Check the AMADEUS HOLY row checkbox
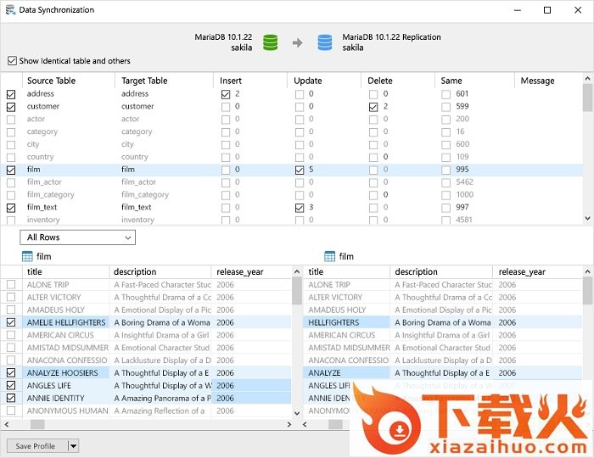Image resolution: width=594 pixels, height=458 pixels. [11, 310]
